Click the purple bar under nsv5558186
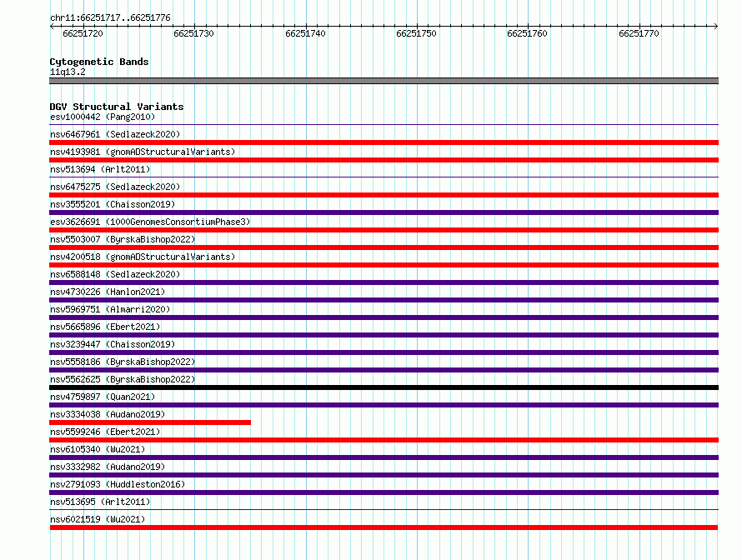This screenshot has width=742, height=560. (384, 370)
